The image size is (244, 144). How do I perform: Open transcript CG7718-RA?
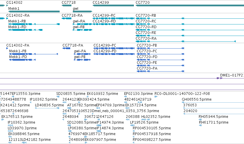pos(72,16)
